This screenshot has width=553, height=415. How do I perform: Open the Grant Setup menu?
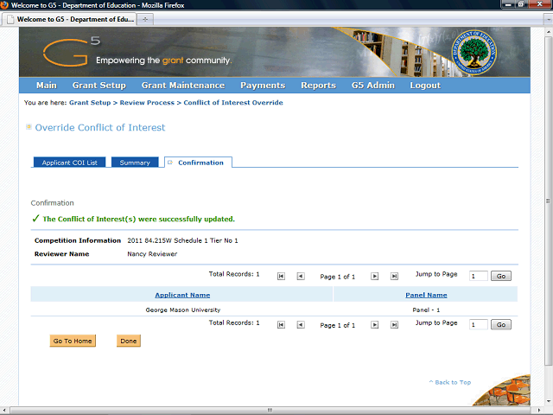[x=99, y=86]
